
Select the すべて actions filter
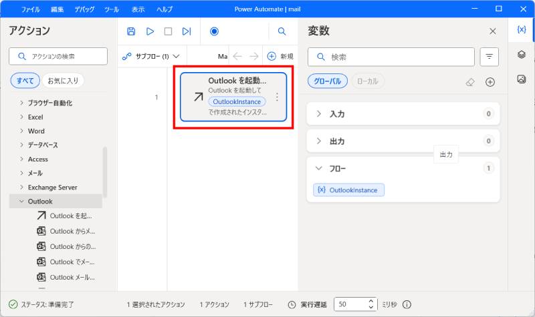25,81
